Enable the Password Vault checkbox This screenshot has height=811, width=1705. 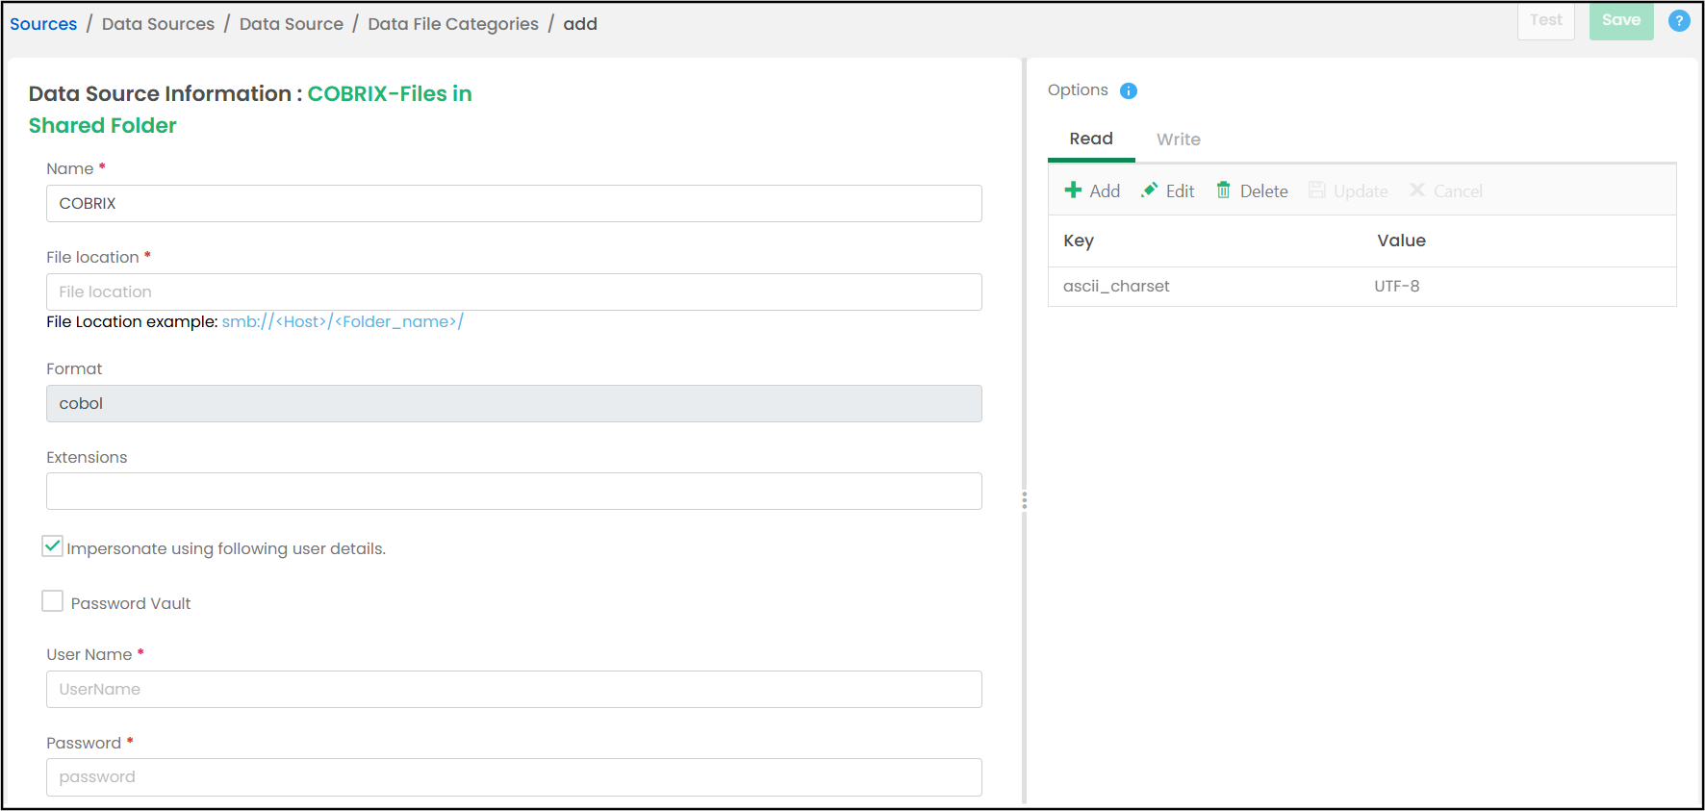tap(53, 601)
